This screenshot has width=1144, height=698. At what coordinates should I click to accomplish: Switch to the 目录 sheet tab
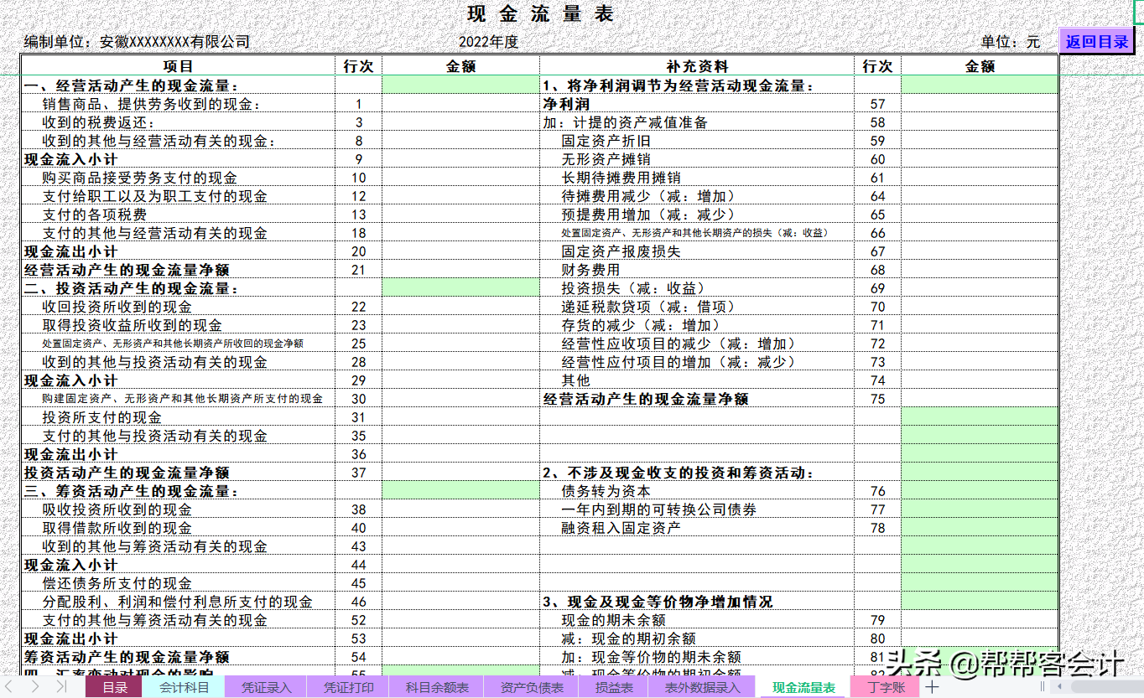click(x=115, y=686)
